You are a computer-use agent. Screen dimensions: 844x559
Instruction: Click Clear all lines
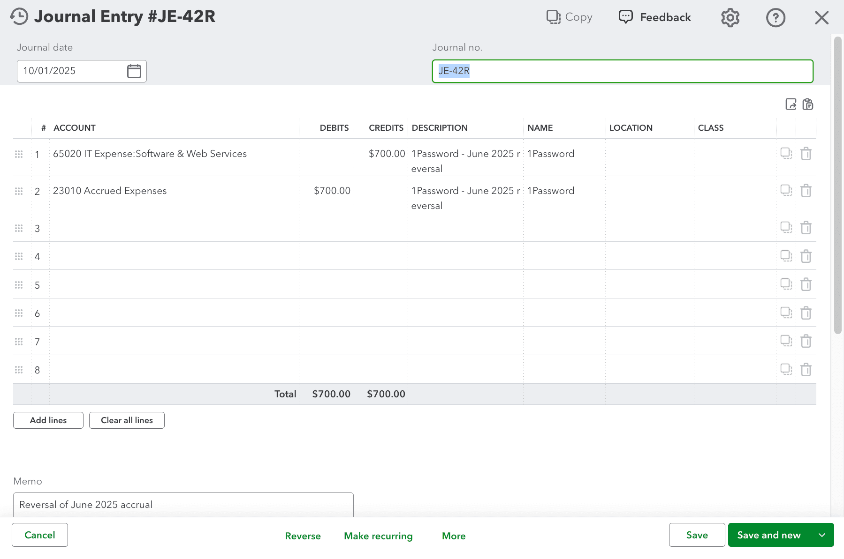click(126, 420)
